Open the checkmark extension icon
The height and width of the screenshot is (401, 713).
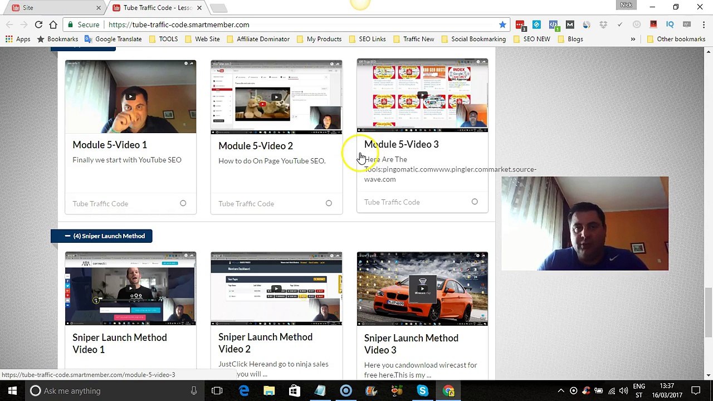620,25
